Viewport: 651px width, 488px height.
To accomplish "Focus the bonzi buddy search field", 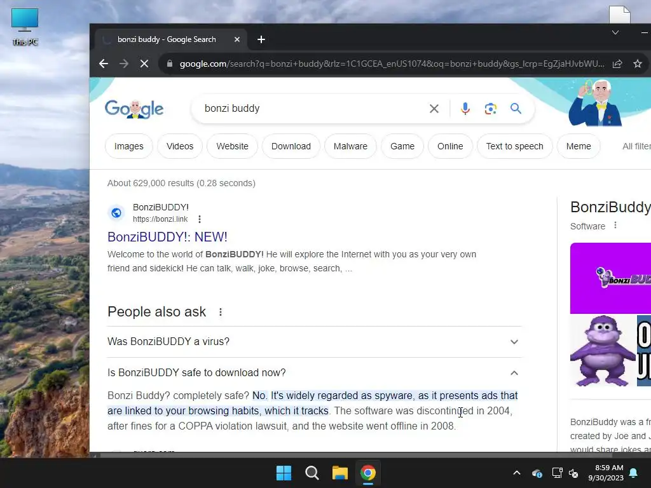I will click(312, 109).
